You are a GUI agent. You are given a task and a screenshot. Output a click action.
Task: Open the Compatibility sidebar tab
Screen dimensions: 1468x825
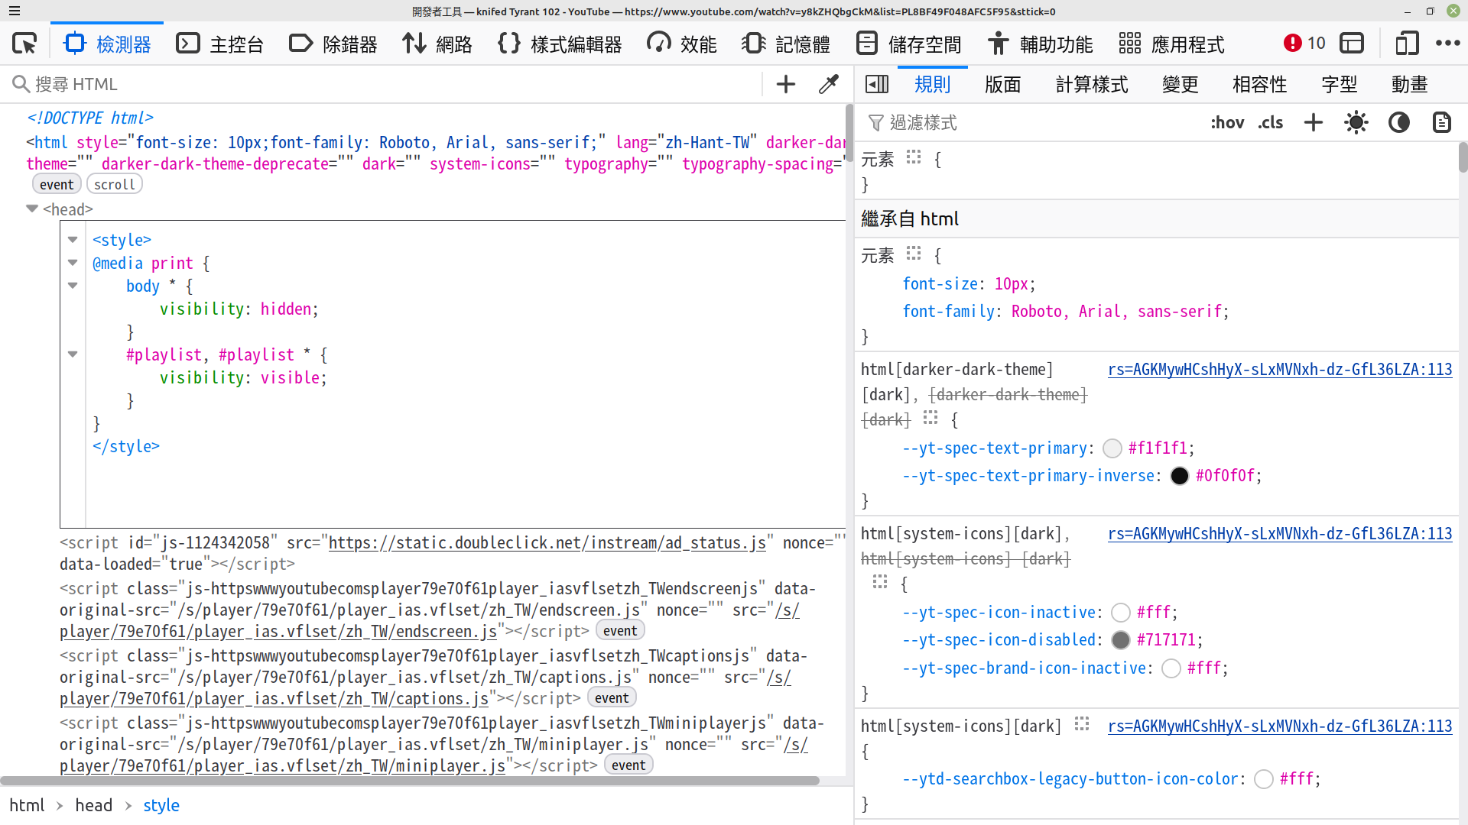(1260, 84)
